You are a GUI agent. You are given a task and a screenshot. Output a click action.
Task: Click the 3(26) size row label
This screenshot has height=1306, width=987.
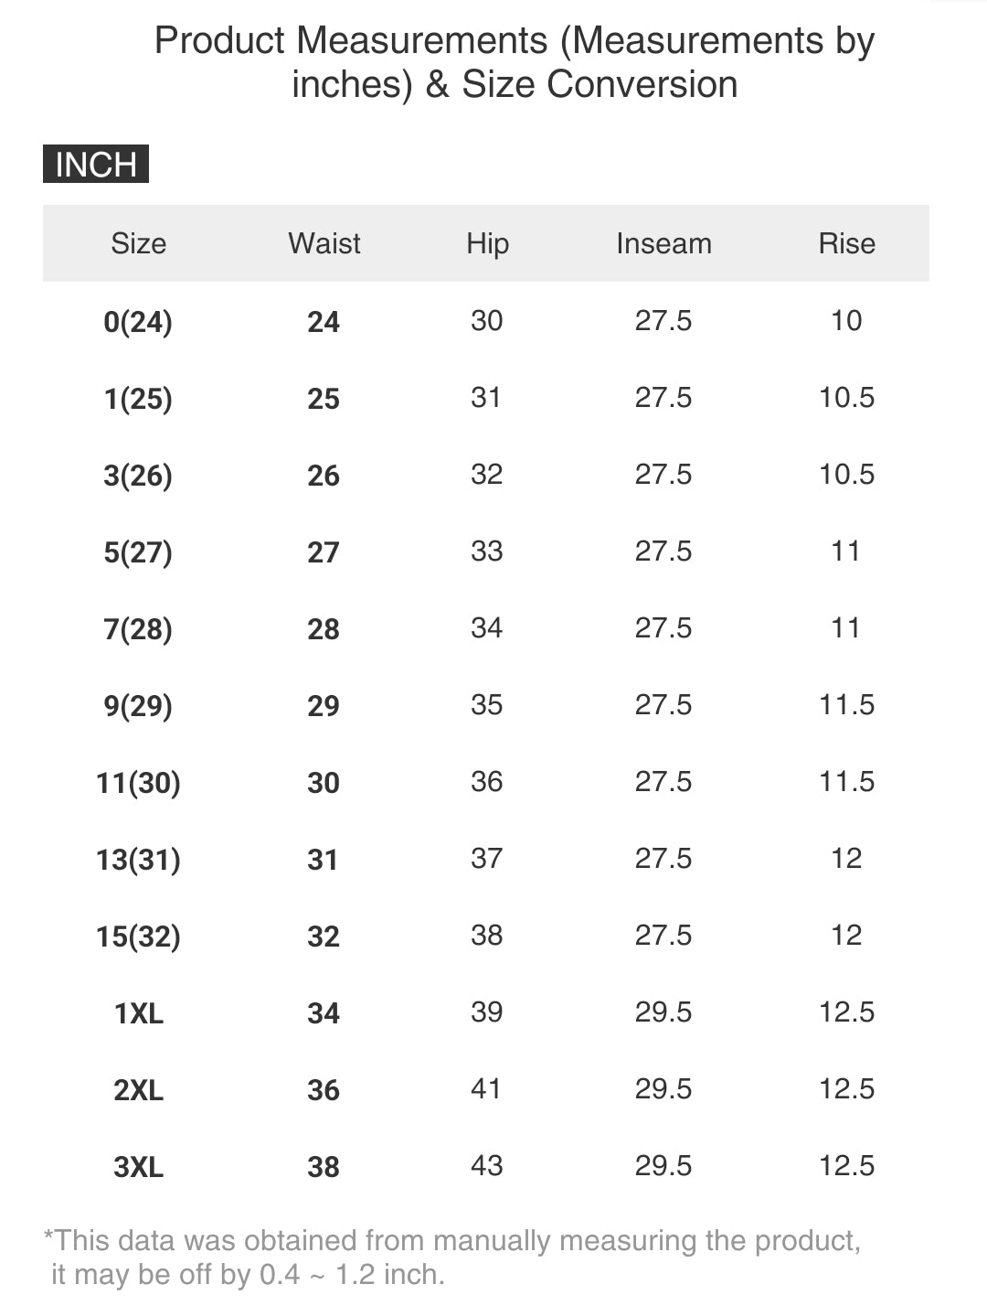(138, 476)
